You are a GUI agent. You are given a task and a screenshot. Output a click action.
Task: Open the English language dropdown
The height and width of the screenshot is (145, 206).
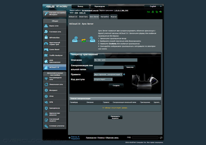click(x=153, y=6)
